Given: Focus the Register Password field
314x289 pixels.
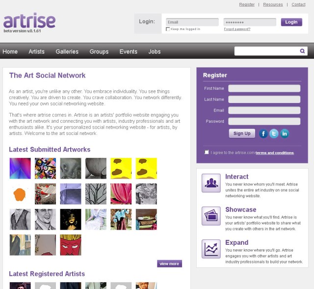Looking at the screenshot, I should (264, 121).
